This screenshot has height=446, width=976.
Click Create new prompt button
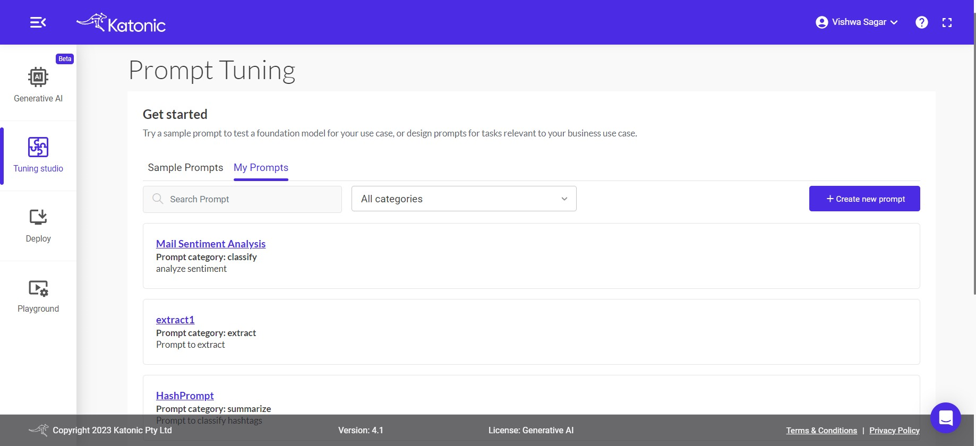tap(864, 199)
